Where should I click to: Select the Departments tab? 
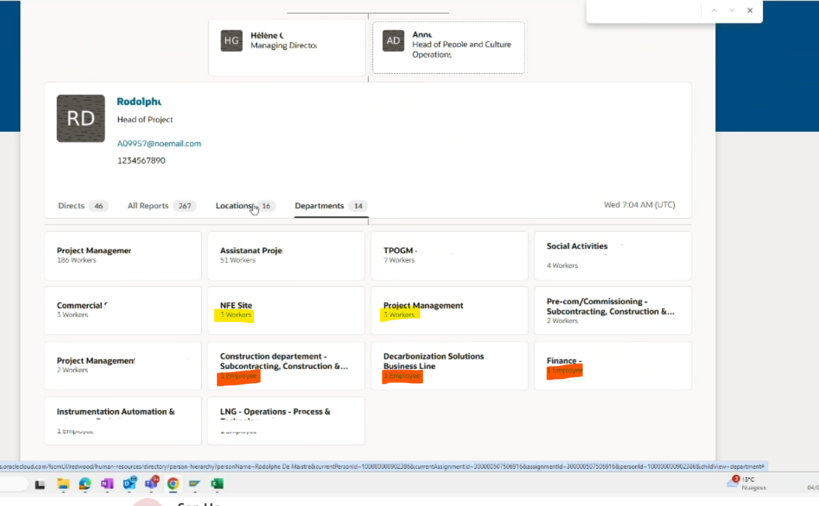(x=319, y=205)
